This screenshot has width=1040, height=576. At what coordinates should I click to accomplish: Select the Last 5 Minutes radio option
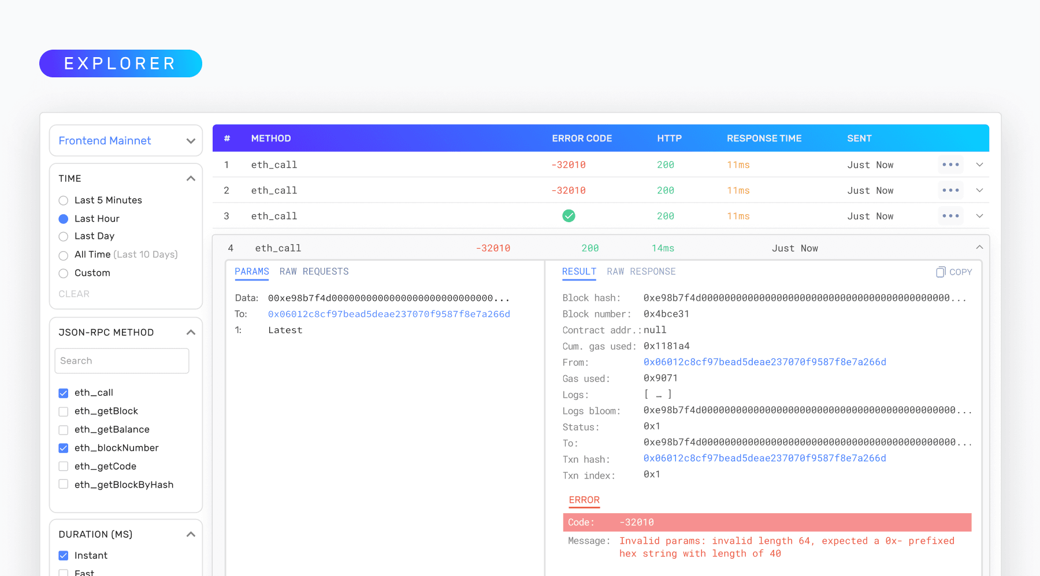tap(64, 201)
